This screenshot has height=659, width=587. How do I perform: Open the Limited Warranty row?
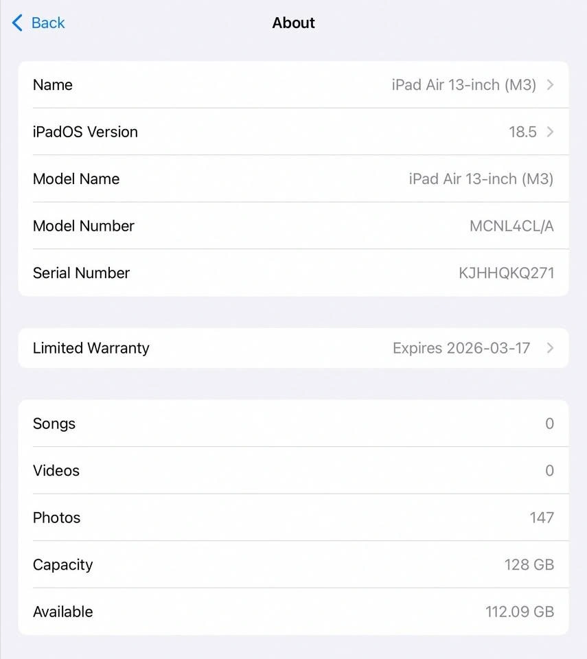[294, 348]
